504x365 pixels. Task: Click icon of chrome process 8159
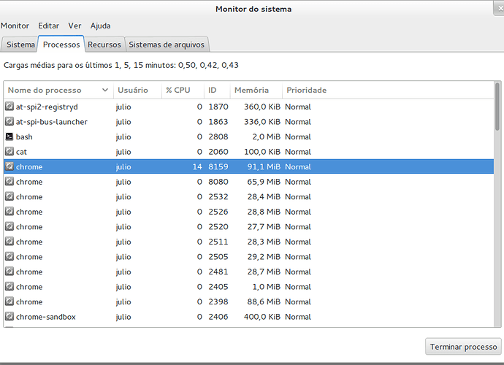click(9, 166)
